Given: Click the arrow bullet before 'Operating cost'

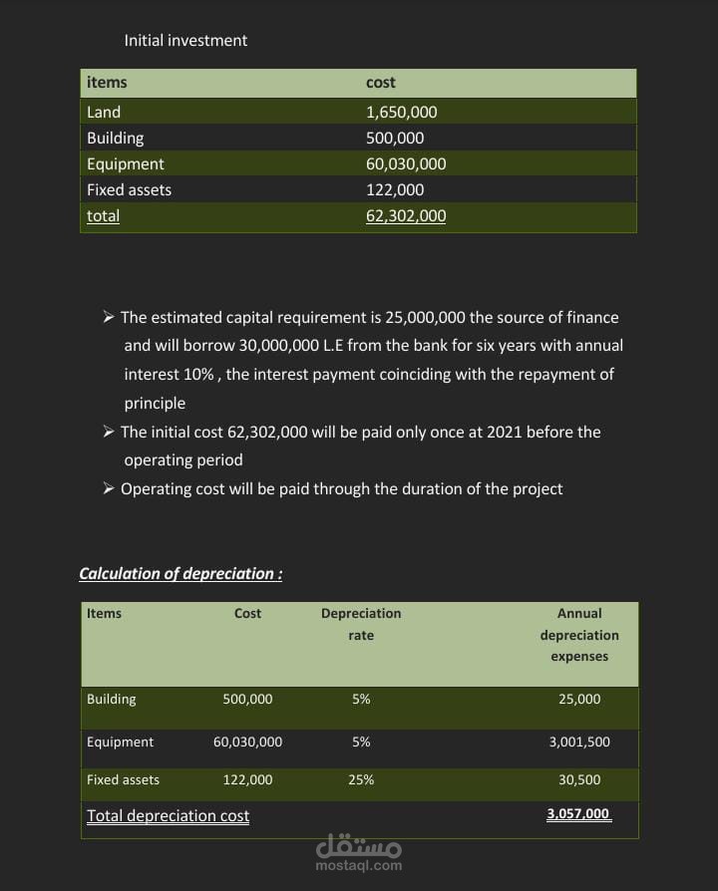Looking at the screenshot, I should tap(109, 488).
